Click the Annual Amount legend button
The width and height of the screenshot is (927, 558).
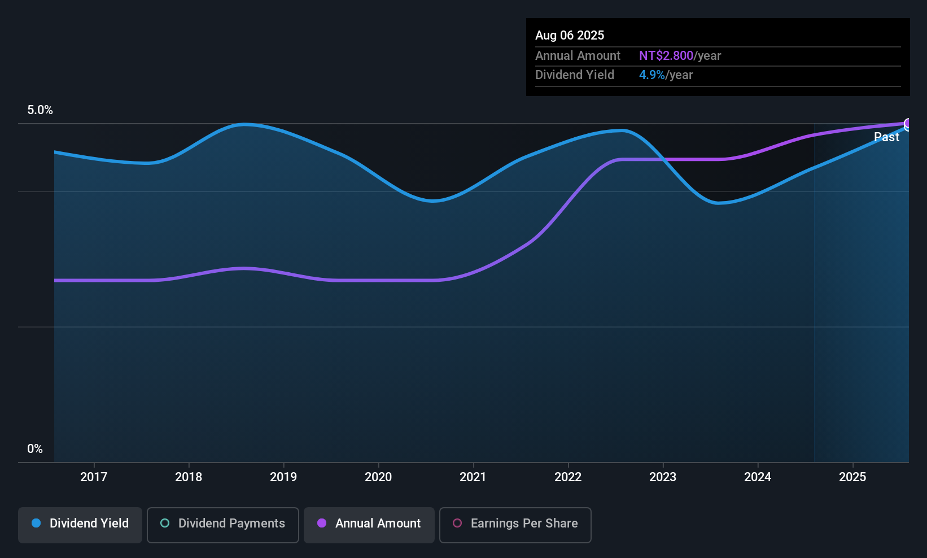coord(369,524)
